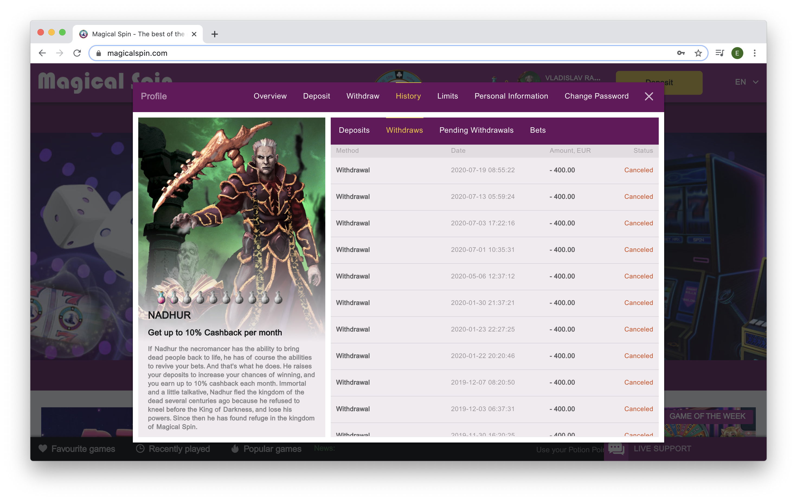
Task: Go back using browser back arrow
Action: [42, 53]
